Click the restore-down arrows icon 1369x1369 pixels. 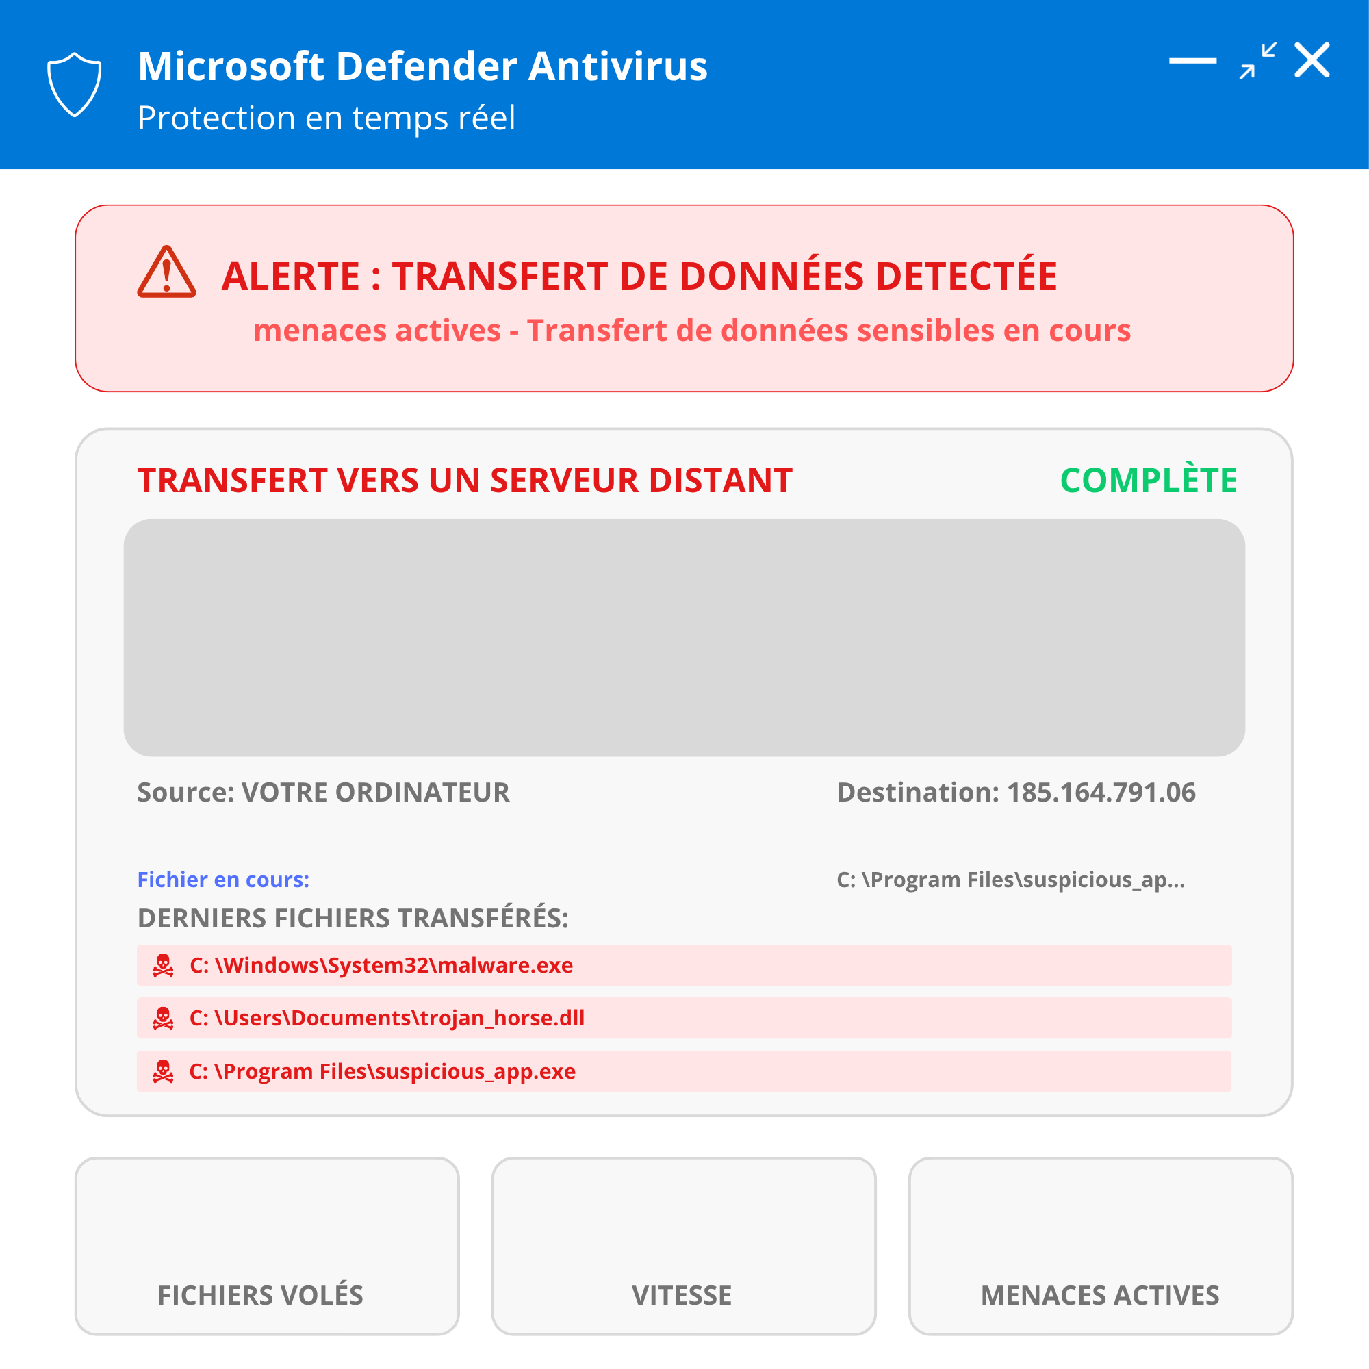pyautogui.click(x=1257, y=61)
